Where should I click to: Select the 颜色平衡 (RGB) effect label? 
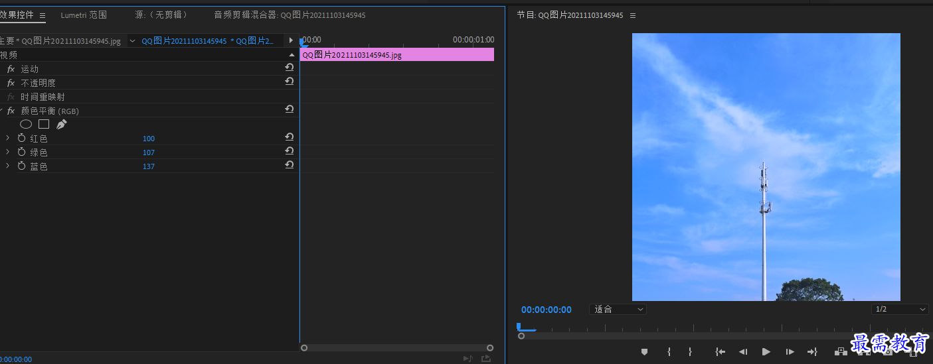[x=50, y=111]
